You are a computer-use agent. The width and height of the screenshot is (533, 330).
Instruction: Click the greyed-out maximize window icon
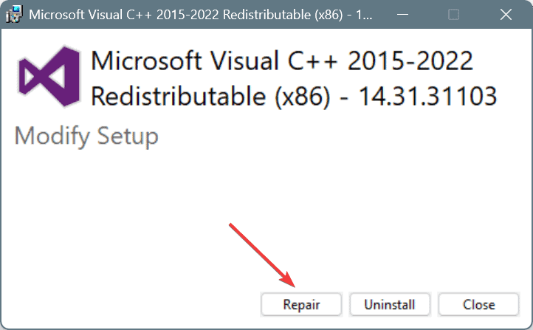453,15
